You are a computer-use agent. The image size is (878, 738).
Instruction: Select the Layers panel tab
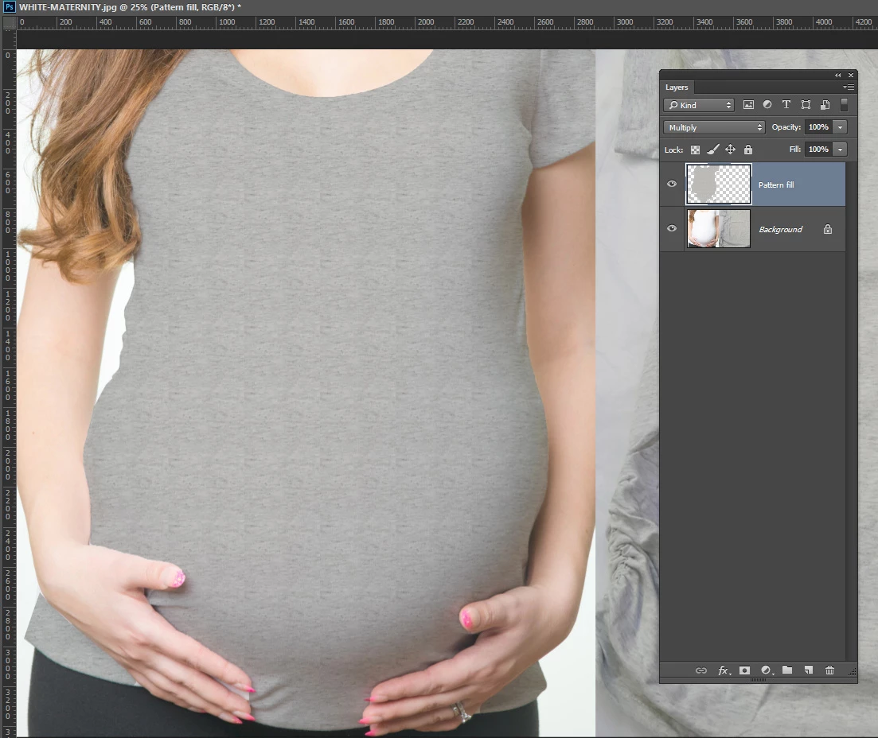point(677,87)
